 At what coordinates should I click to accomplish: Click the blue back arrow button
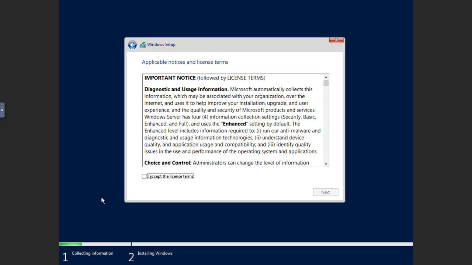(x=132, y=45)
